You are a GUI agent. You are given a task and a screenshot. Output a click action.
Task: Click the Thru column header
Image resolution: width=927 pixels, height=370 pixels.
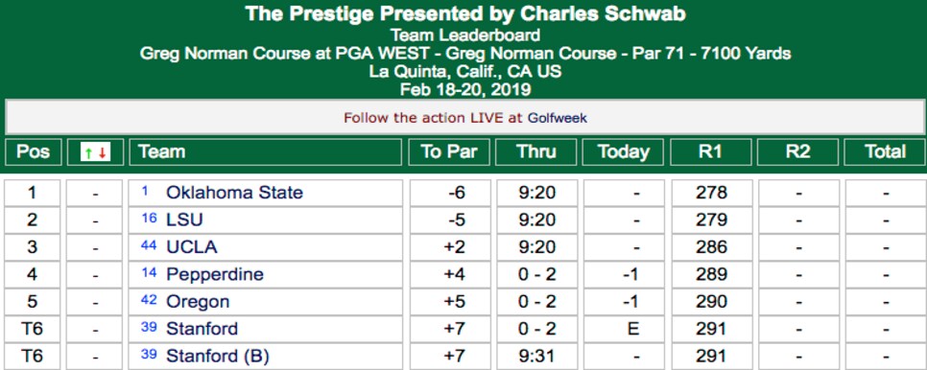pos(536,152)
